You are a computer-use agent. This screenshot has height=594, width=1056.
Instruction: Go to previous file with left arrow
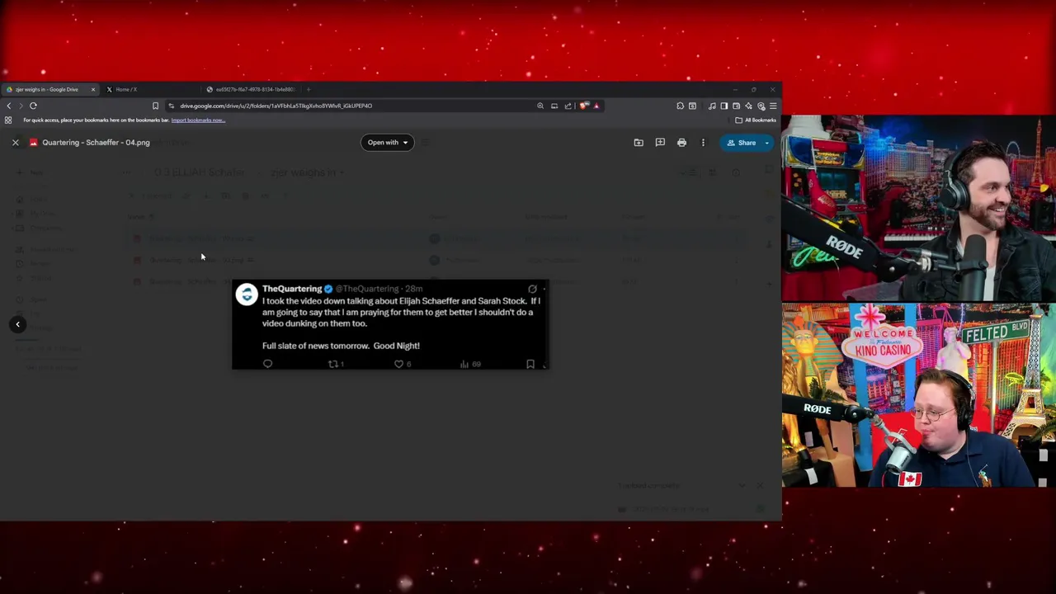(x=17, y=324)
